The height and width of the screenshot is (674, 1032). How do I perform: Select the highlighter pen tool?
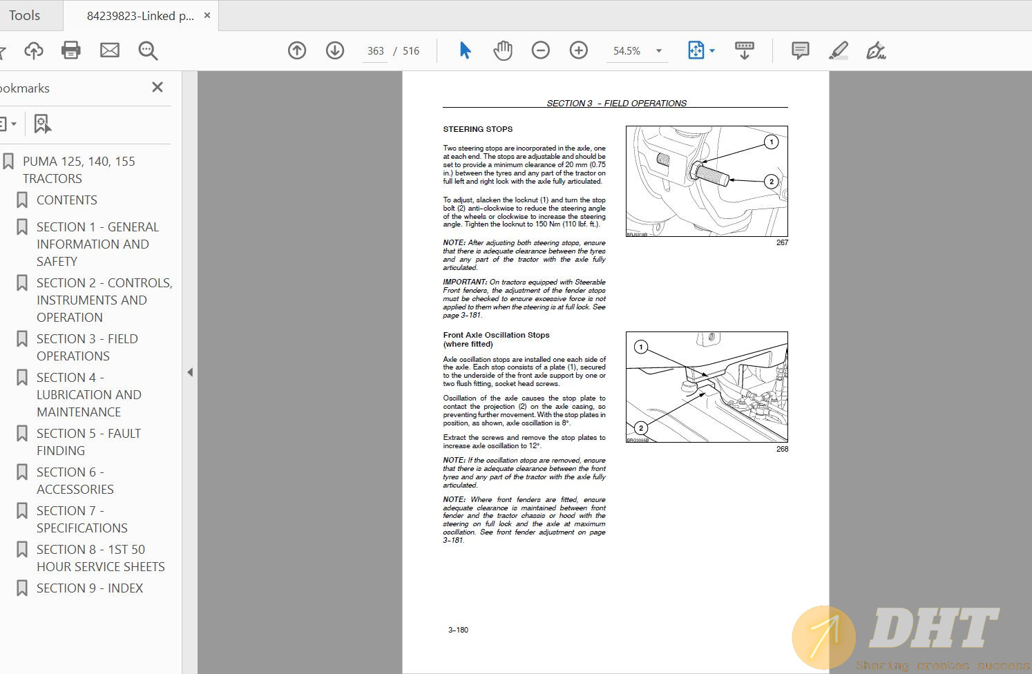(x=839, y=50)
